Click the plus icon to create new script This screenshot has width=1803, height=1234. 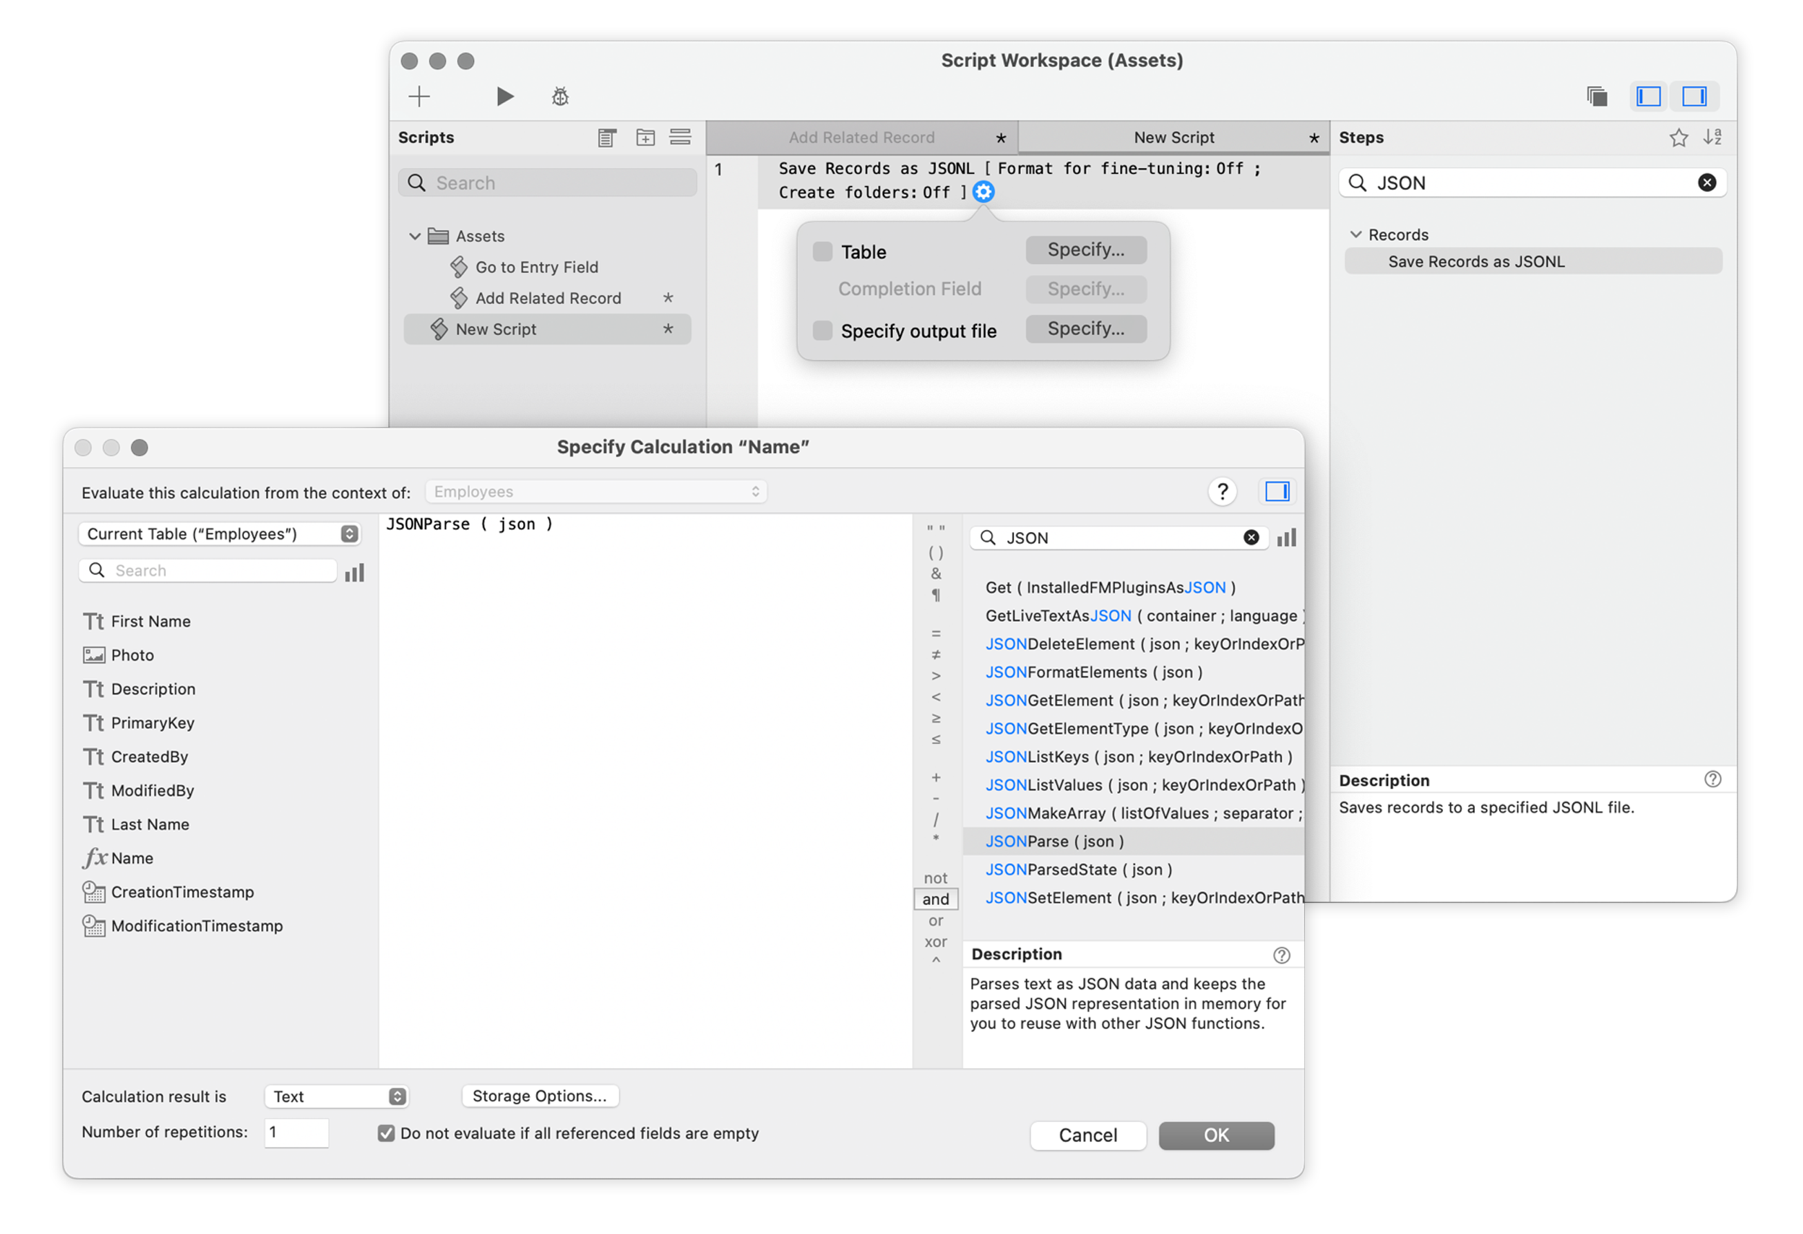tap(419, 96)
